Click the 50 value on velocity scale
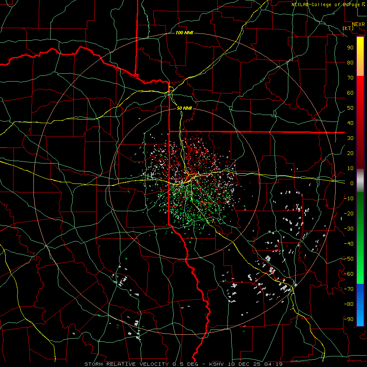Screen dimensions: 367x367 (x=350, y=108)
